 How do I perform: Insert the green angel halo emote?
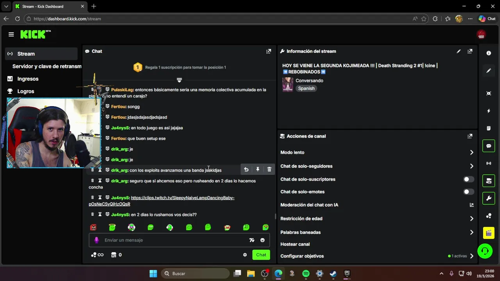click(x=112, y=227)
